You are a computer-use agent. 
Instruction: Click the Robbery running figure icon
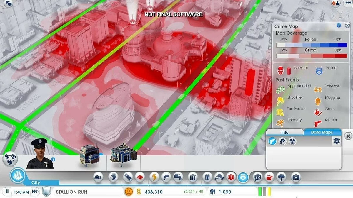280,123
